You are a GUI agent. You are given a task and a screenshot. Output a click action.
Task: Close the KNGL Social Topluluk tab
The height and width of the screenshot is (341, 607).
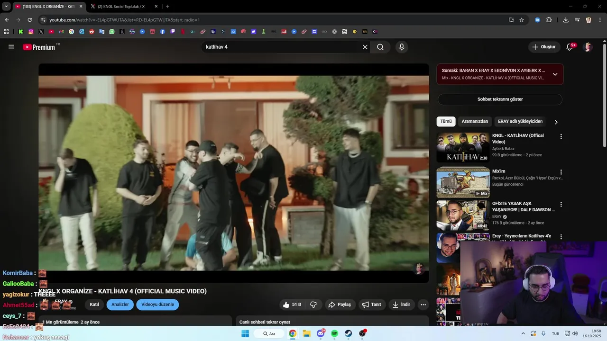coord(156,6)
